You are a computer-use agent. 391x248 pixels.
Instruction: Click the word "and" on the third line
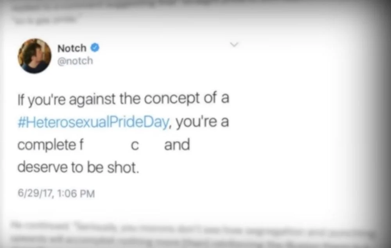click(177, 145)
